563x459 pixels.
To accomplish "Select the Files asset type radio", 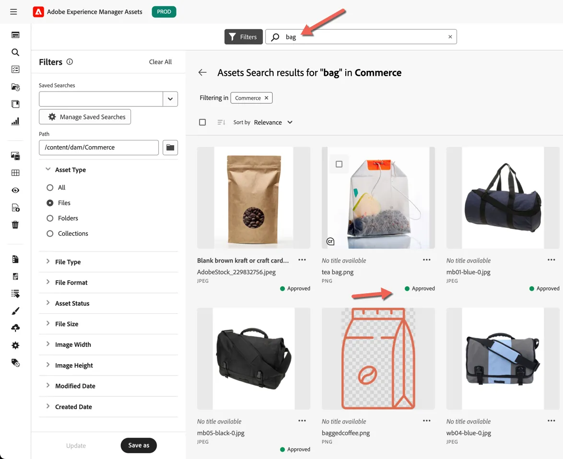I will point(50,203).
